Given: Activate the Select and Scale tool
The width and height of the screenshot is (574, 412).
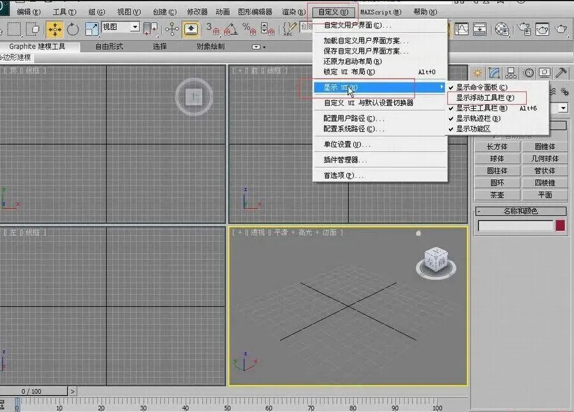Looking at the screenshot, I should point(91,29).
